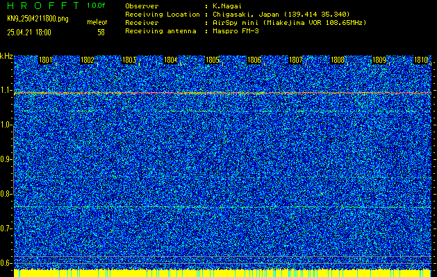The image size is (437, 277).
Task: Click the 1805 time marker
Action: (212, 60)
